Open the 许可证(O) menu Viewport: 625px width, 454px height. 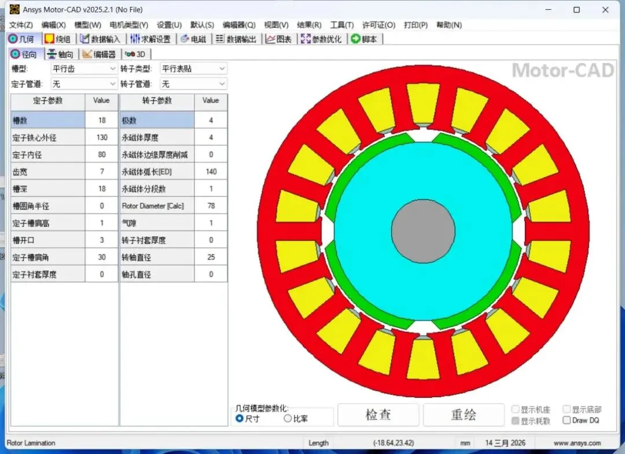(x=378, y=25)
